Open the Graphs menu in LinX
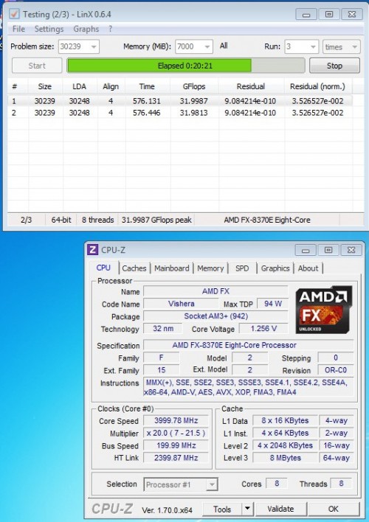This screenshot has width=369, height=522. click(x=86, y=29)
